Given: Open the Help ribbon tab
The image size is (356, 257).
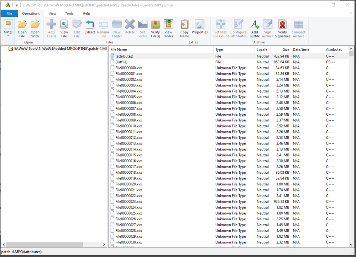Looking at the screenshot, I should point(86,14).
